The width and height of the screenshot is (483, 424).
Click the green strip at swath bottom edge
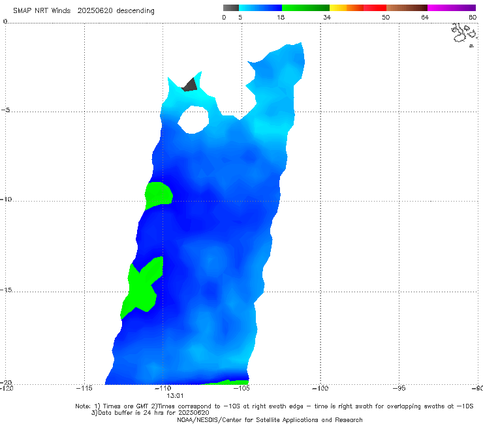click(x=225, y=382)
